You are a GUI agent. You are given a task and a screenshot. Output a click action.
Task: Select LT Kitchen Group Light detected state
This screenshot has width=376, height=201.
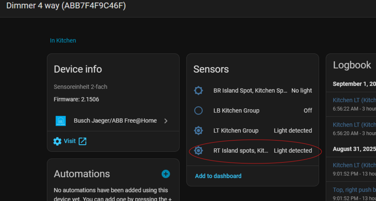tap(293, 131)
